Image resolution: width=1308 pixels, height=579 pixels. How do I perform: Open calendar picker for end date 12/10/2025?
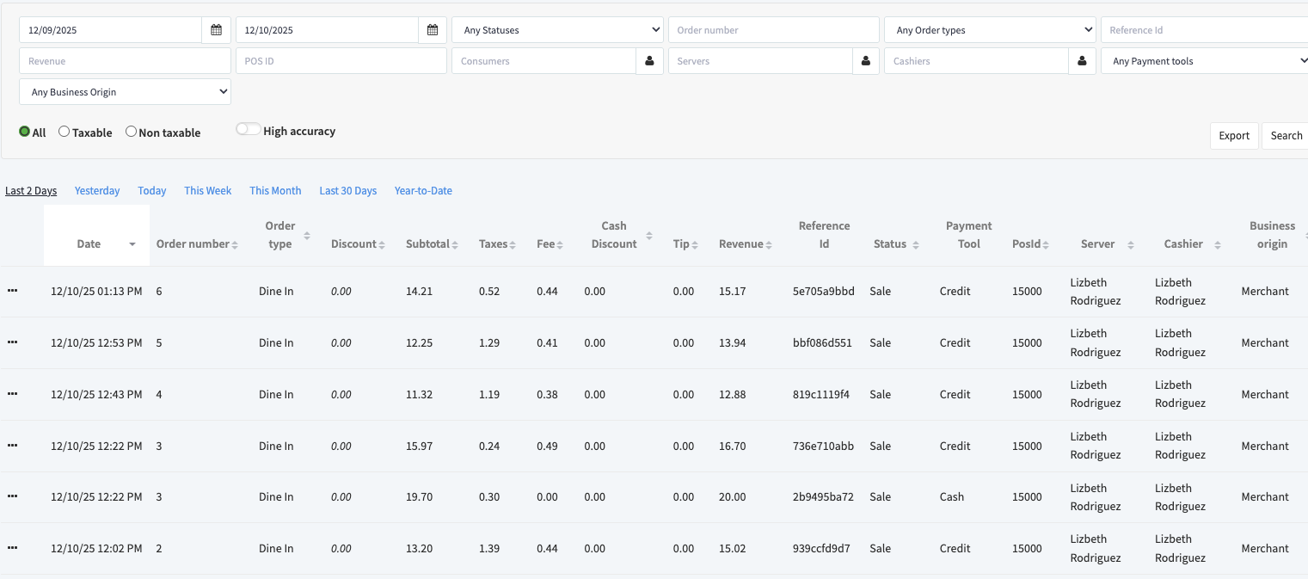point(433,30)
